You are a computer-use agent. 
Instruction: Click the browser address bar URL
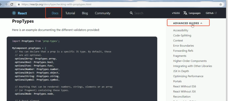(56, 4)
